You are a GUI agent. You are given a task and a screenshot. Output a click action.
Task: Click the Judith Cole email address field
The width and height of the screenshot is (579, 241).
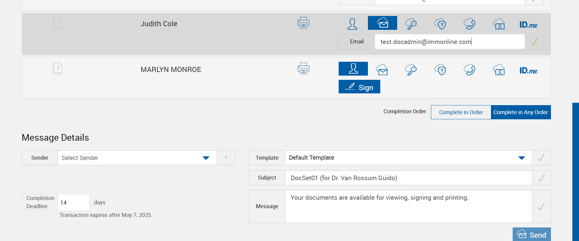[449, 42]
